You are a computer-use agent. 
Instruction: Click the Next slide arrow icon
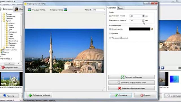click(x=65, y=10)
